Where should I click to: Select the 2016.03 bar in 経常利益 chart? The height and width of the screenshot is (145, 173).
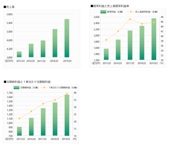click(x=118, y=50)
